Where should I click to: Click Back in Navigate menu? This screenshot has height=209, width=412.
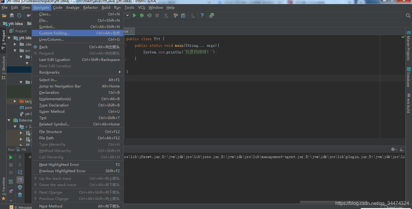(78, 47)
